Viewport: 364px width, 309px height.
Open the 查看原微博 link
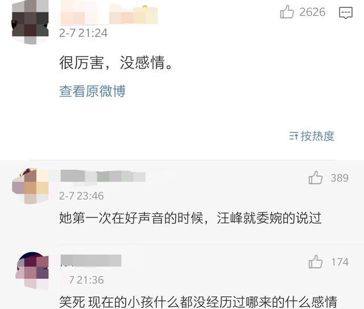[x=92, y=91]
